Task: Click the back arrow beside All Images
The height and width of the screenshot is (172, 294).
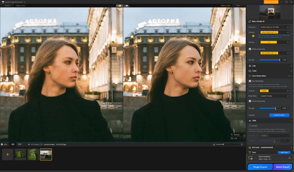Action: click(x=29, y=144)
